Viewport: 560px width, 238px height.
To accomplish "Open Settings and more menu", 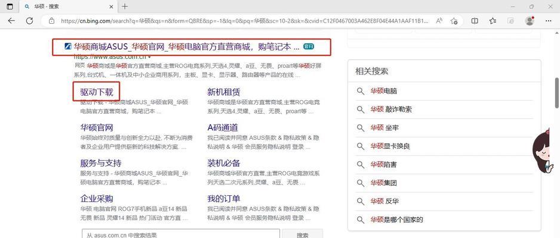I will click(549, 21).
